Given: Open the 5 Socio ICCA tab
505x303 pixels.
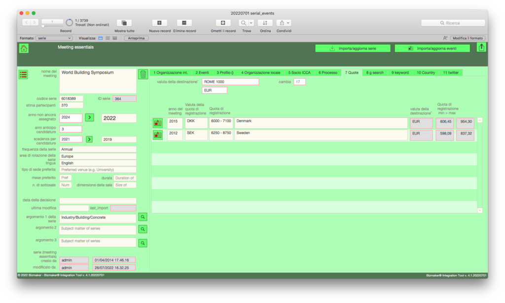Looking at the screenshot, I should (x=299, y=73).
